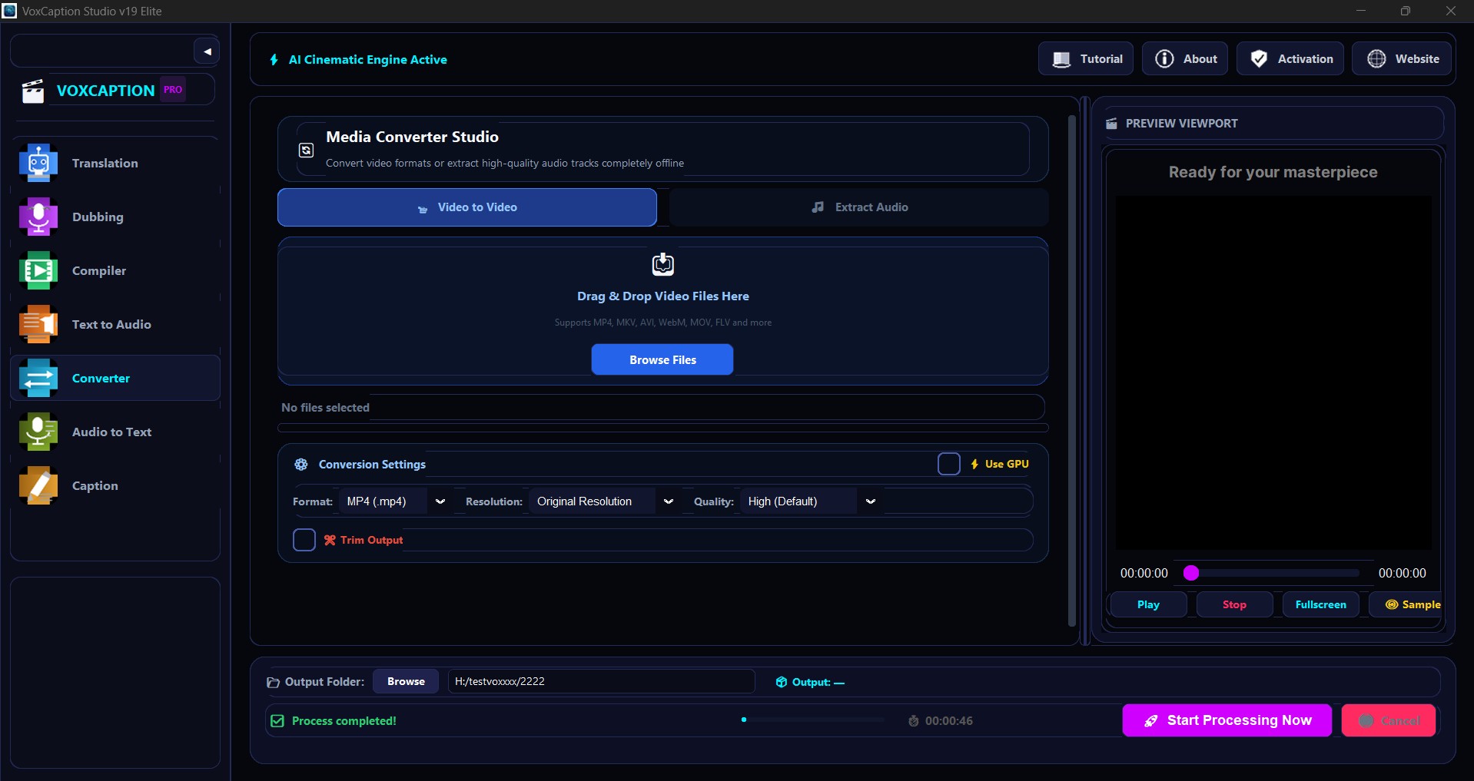Screen dimensions: 1474x781
Task: Click the Media Converter Studio header icon
Action: pyautogui.click(x=306, y=150)
